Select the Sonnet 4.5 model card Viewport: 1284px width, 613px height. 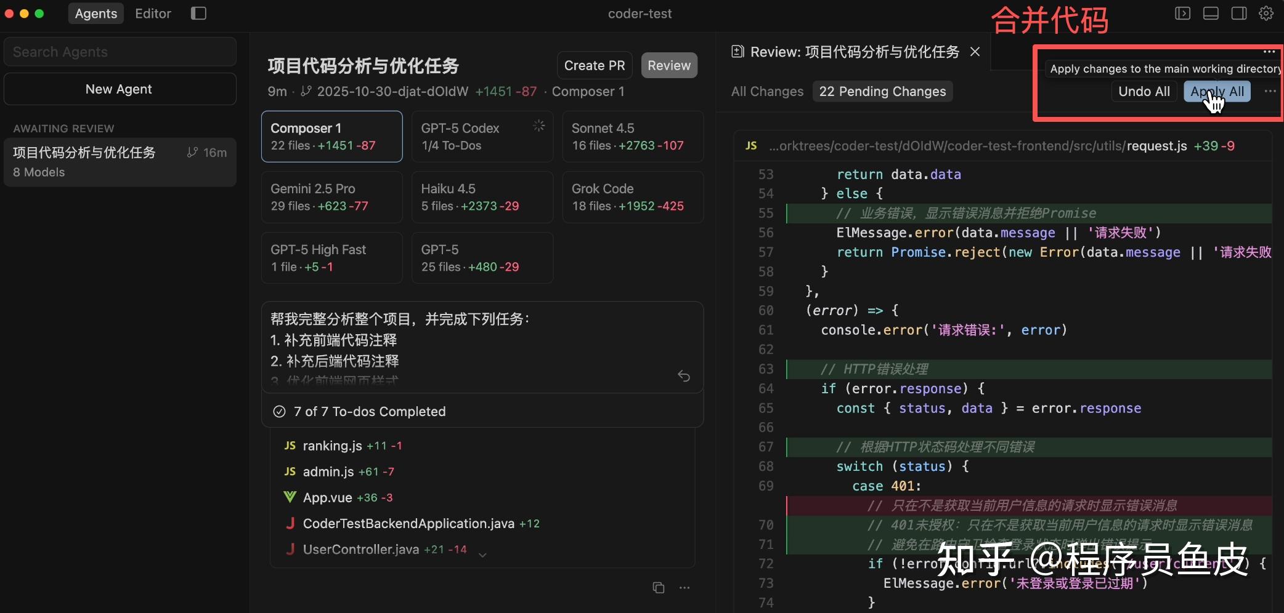pos(633,137)
